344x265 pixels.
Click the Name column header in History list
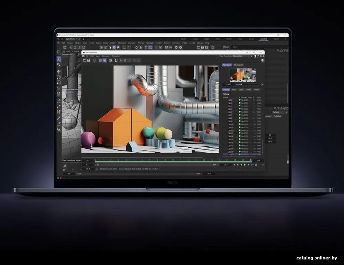pyautogui.click(x=226, y=97)
